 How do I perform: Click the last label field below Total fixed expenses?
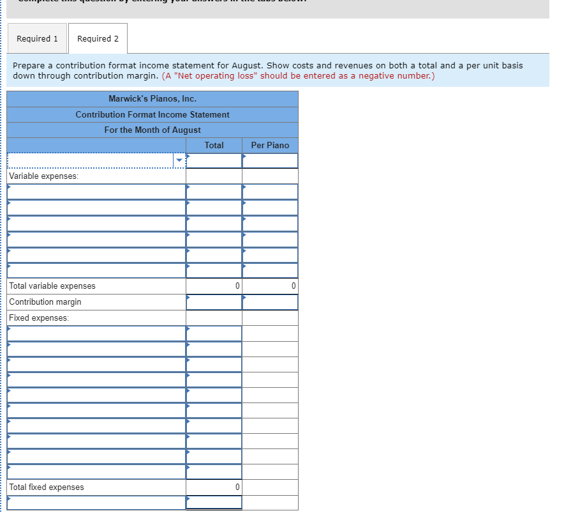[96, 503]
